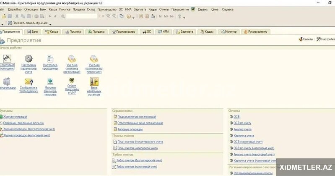
Task: Click the Redo arrow toolbar icon
Action: (x=55, y=16)
